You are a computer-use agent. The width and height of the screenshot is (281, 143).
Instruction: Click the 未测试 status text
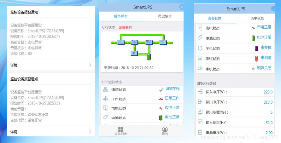coord(266,58)
